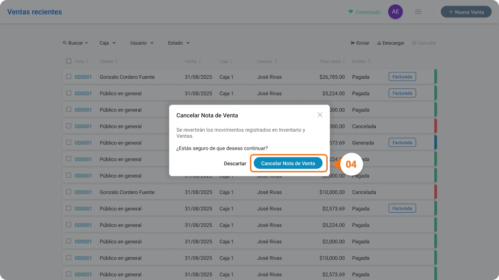Click Descartar in the dialog
Viewport: 499px width, 280px height.
[x=235, y=164]
